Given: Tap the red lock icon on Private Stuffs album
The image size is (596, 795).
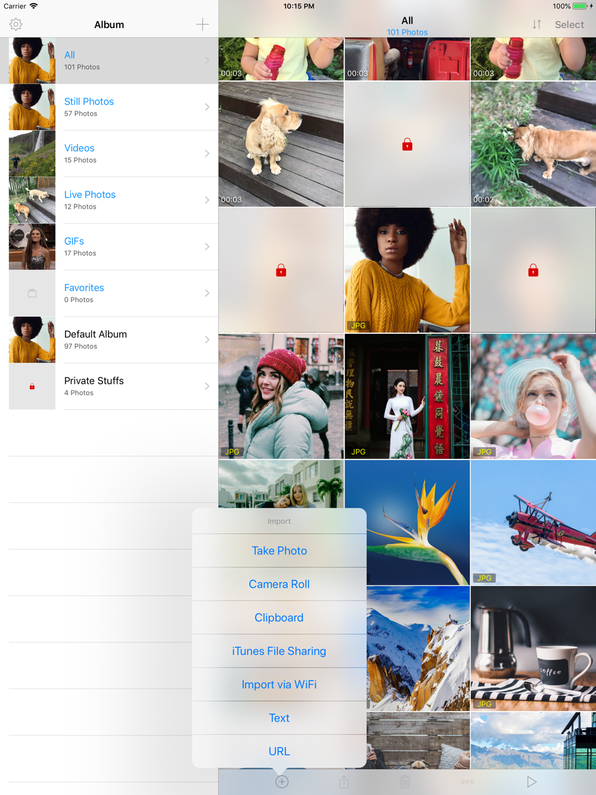Looking at the screenshot, I should click(32, 387).
